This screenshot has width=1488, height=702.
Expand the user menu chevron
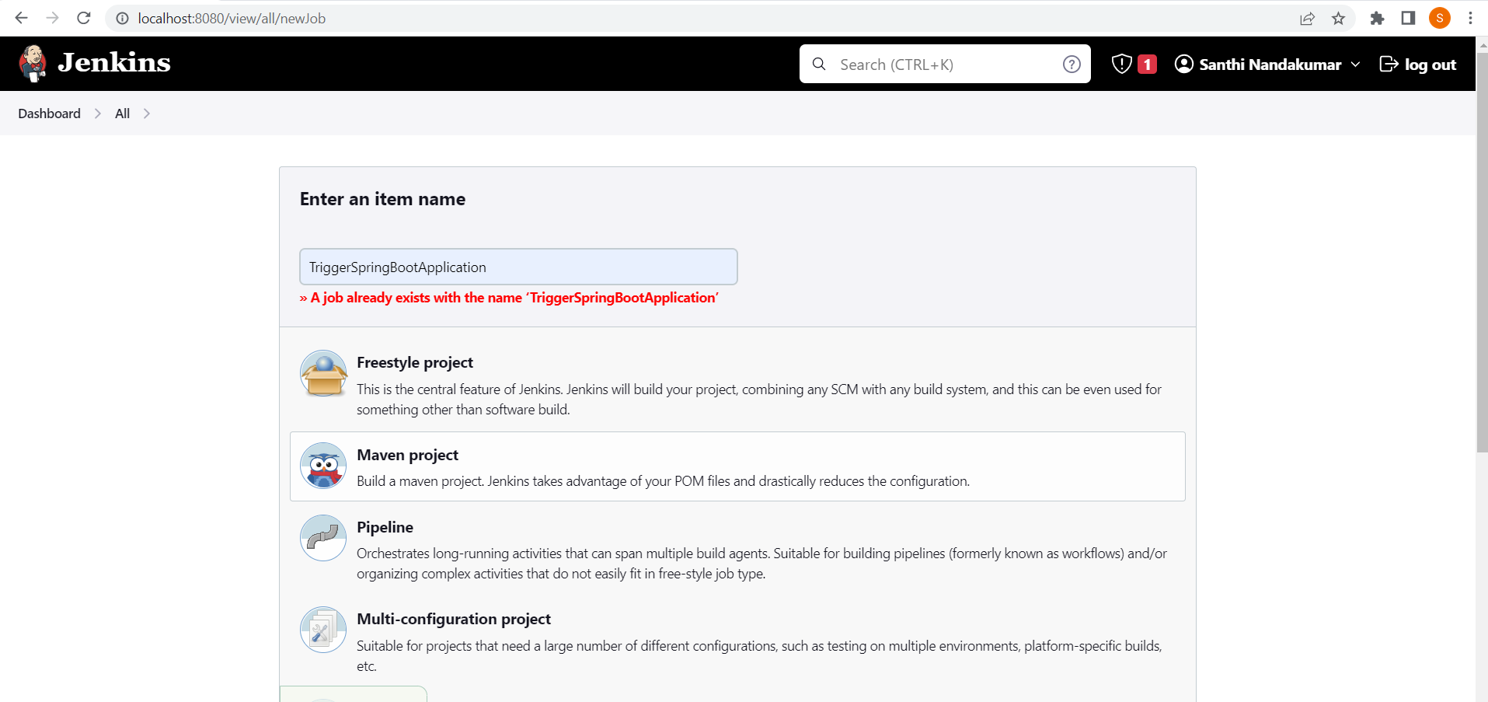(1356, 65)
